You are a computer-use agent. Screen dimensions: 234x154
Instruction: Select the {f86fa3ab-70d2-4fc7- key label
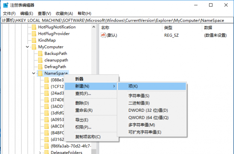[71, 146]
